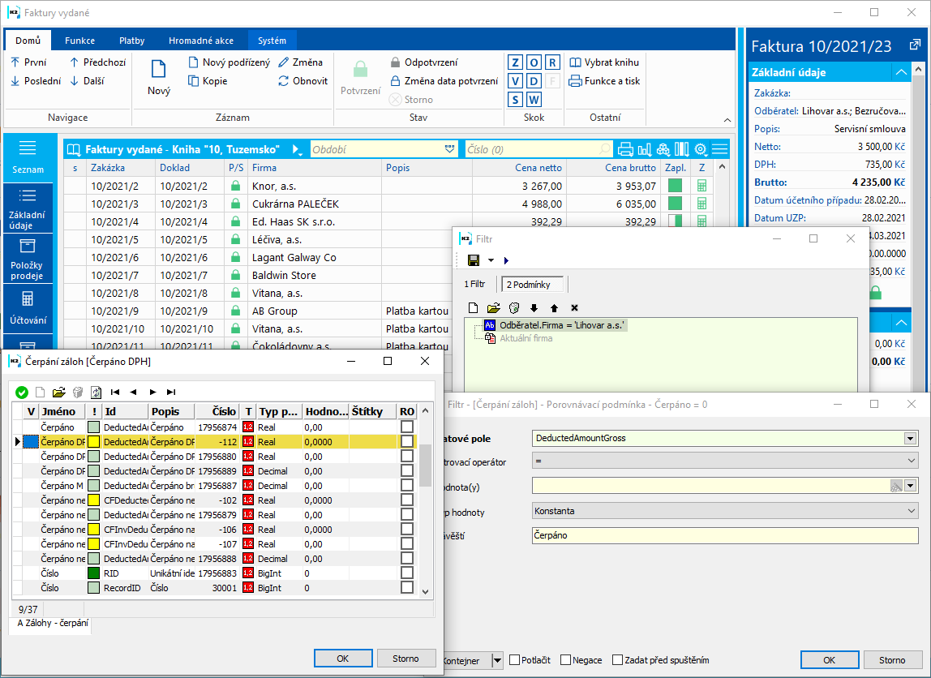Click the settings gear icon in list header
This screenshot has width=931, height=678.
(700, 149)
